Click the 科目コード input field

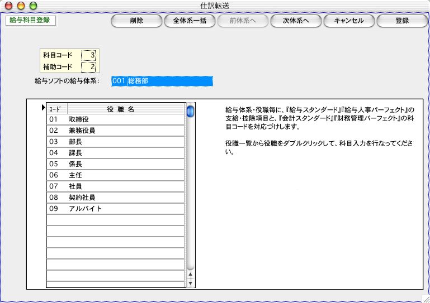coord(88,55)
